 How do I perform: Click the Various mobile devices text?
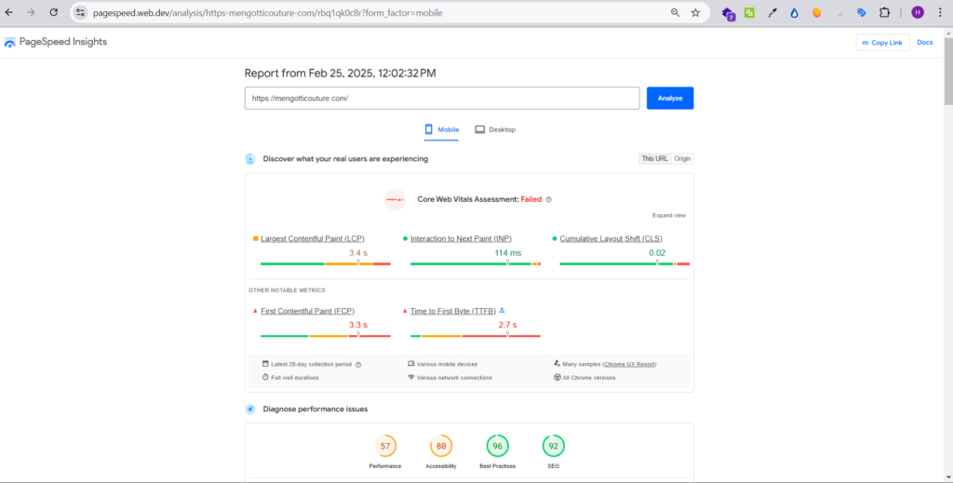pos(447,365)
